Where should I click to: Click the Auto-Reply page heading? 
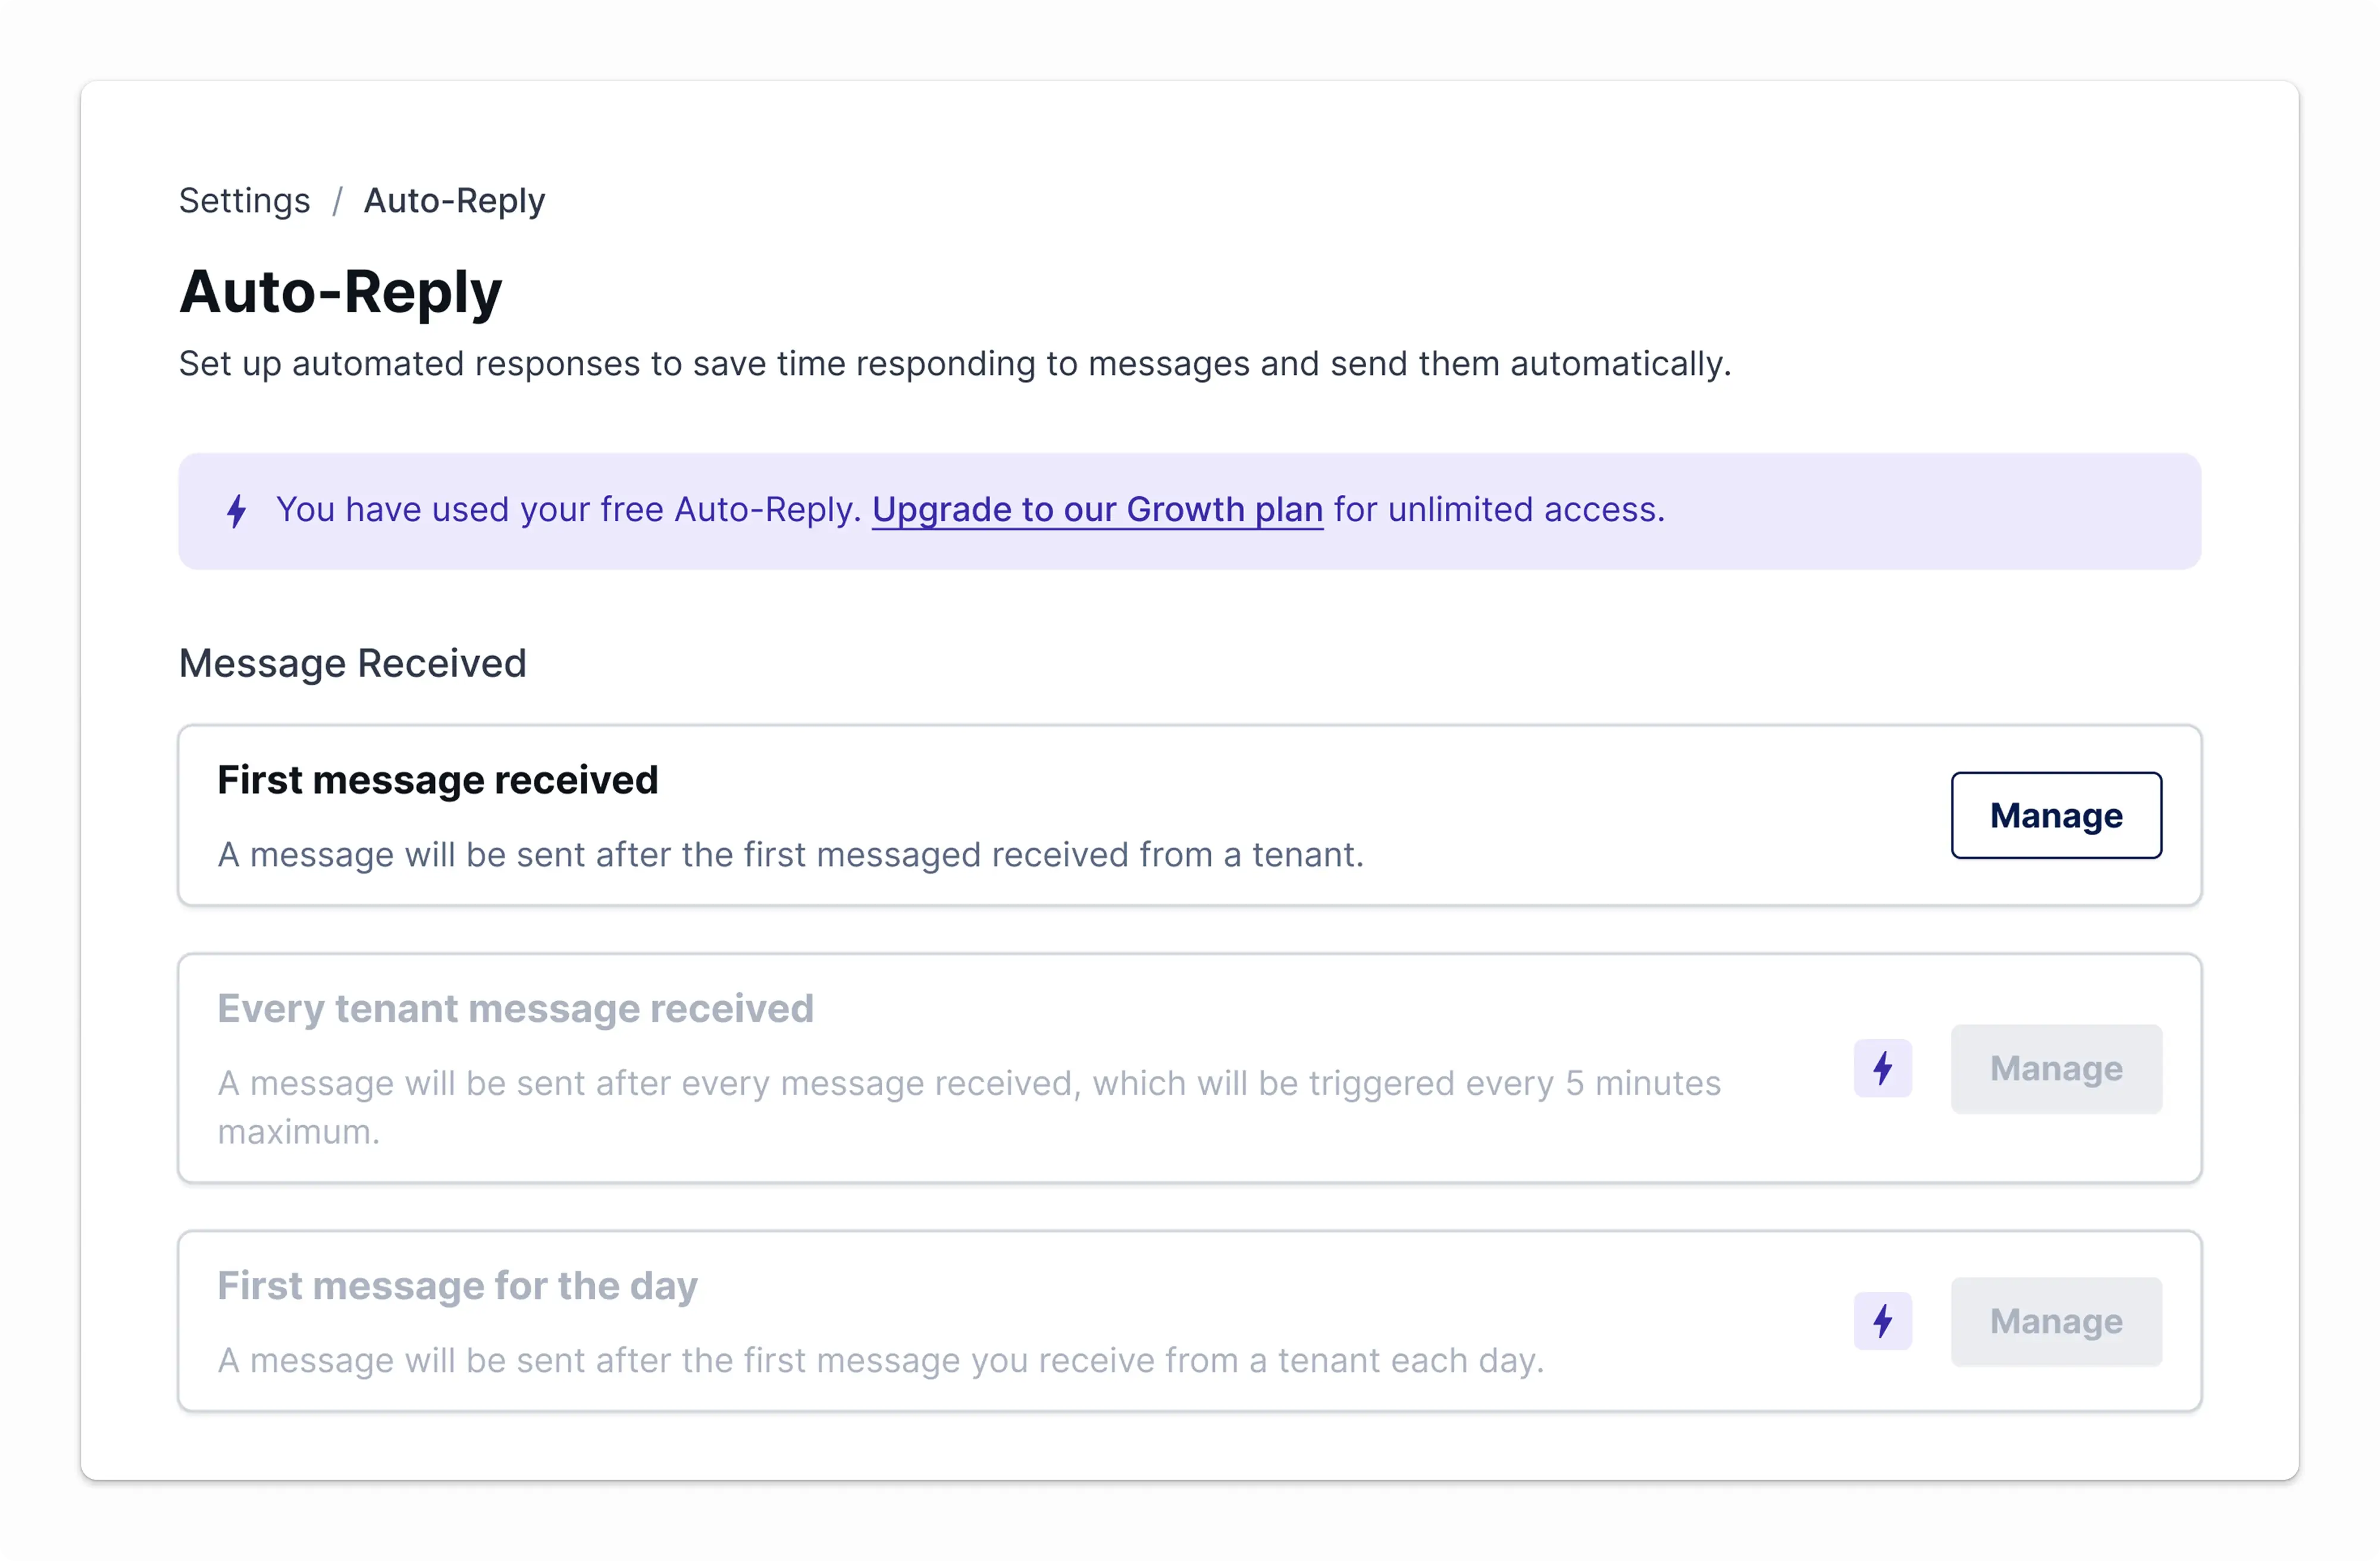tap(340, 292)
